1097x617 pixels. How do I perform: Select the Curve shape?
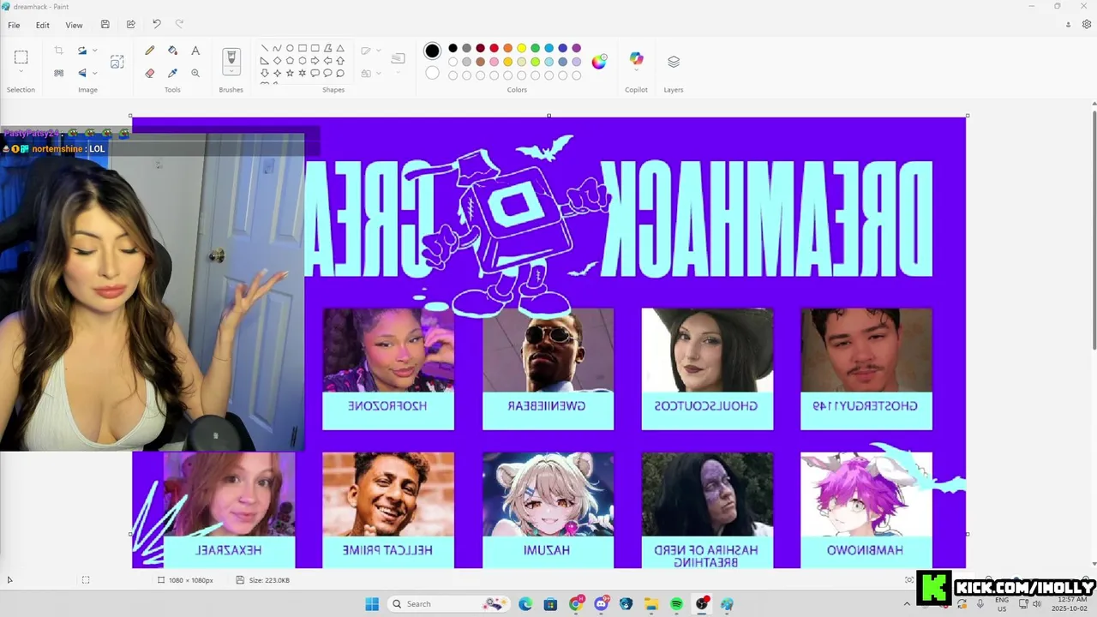(x=277, y=48)
